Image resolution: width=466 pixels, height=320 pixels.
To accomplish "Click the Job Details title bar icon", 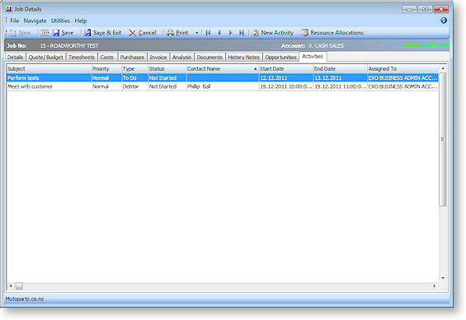I will tap(9, 9).
